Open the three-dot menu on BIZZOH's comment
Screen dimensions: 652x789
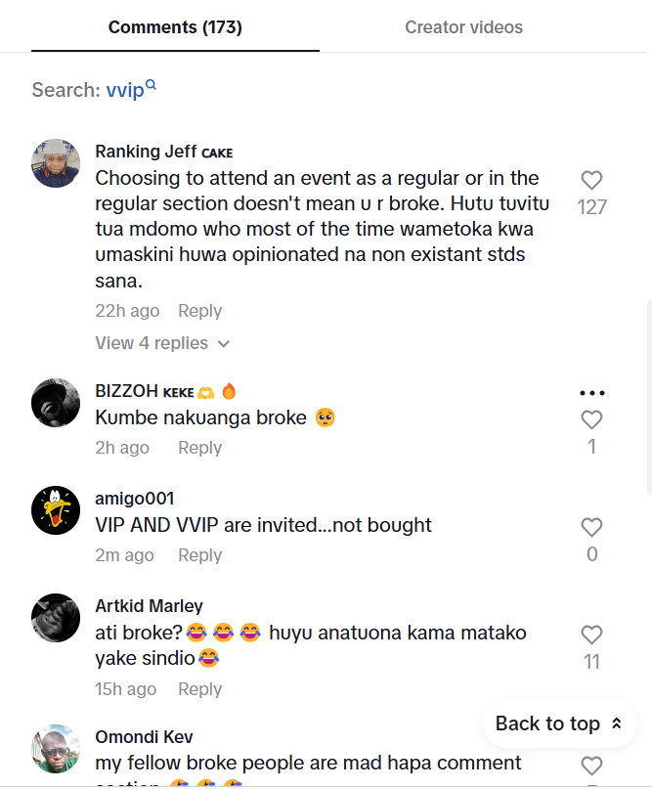point(592,393)
